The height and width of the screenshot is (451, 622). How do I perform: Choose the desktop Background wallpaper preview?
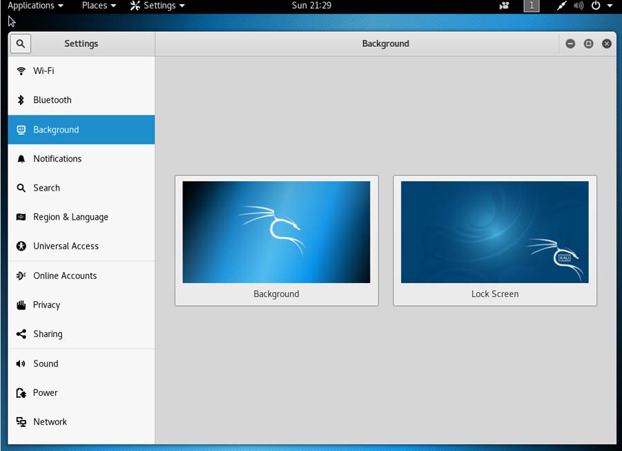click(276, 233)
